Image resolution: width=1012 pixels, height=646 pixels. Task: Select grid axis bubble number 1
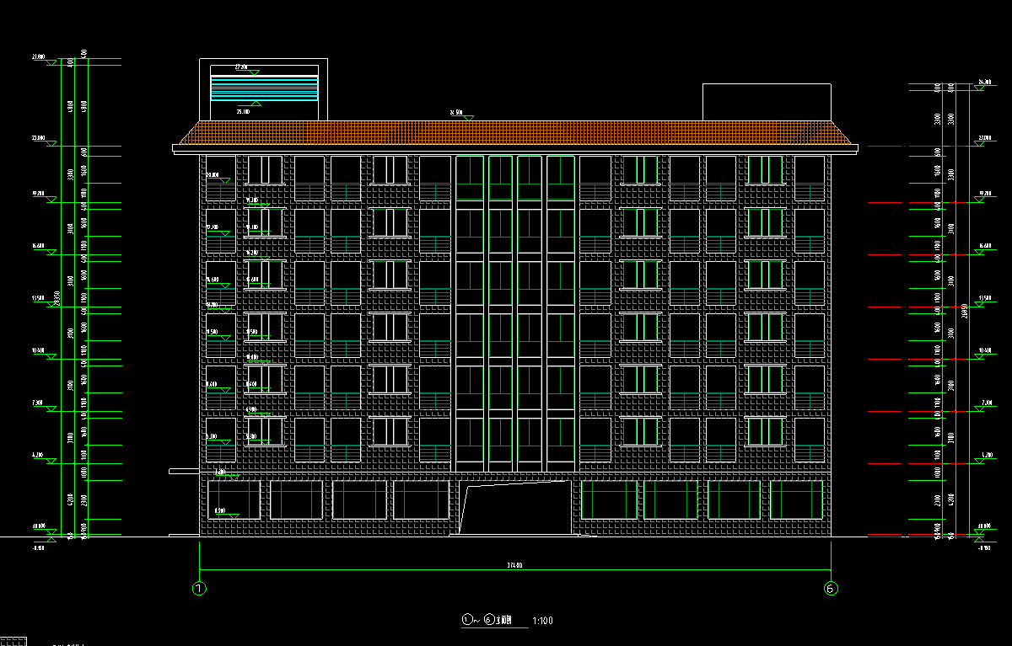coord(199,589)
